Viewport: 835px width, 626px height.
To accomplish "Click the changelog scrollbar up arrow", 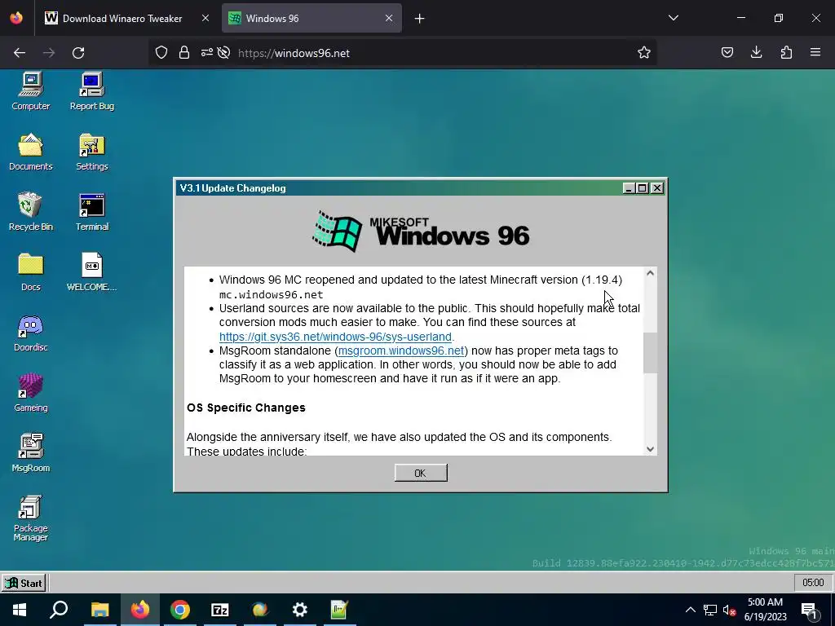I will click(x=650, y=273).
